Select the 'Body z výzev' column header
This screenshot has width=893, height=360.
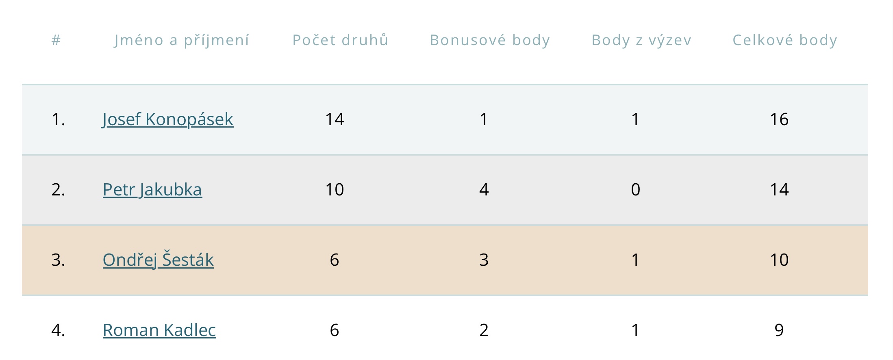(x=641, y=40)
